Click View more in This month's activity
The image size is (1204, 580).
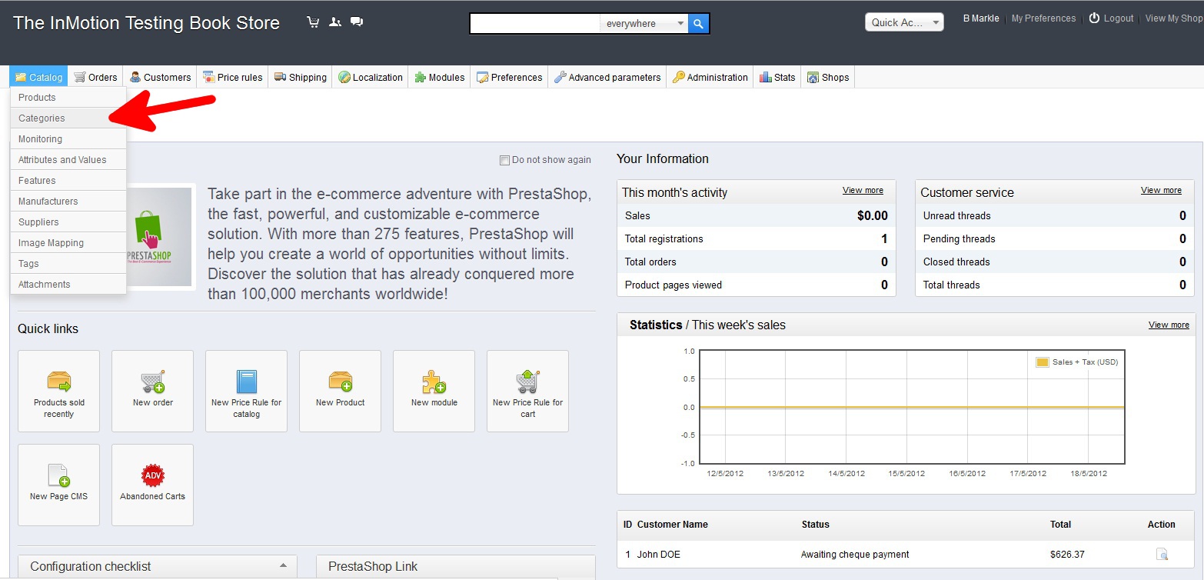[863, 190]
